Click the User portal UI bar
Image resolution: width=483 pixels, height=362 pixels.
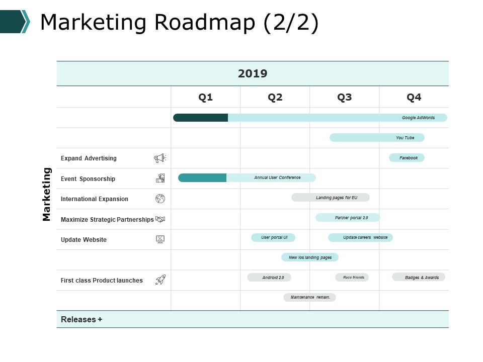273,237
